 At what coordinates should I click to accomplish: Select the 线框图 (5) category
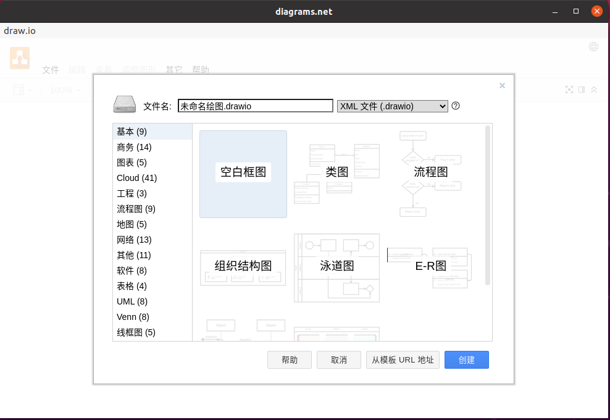coord(152,332)
